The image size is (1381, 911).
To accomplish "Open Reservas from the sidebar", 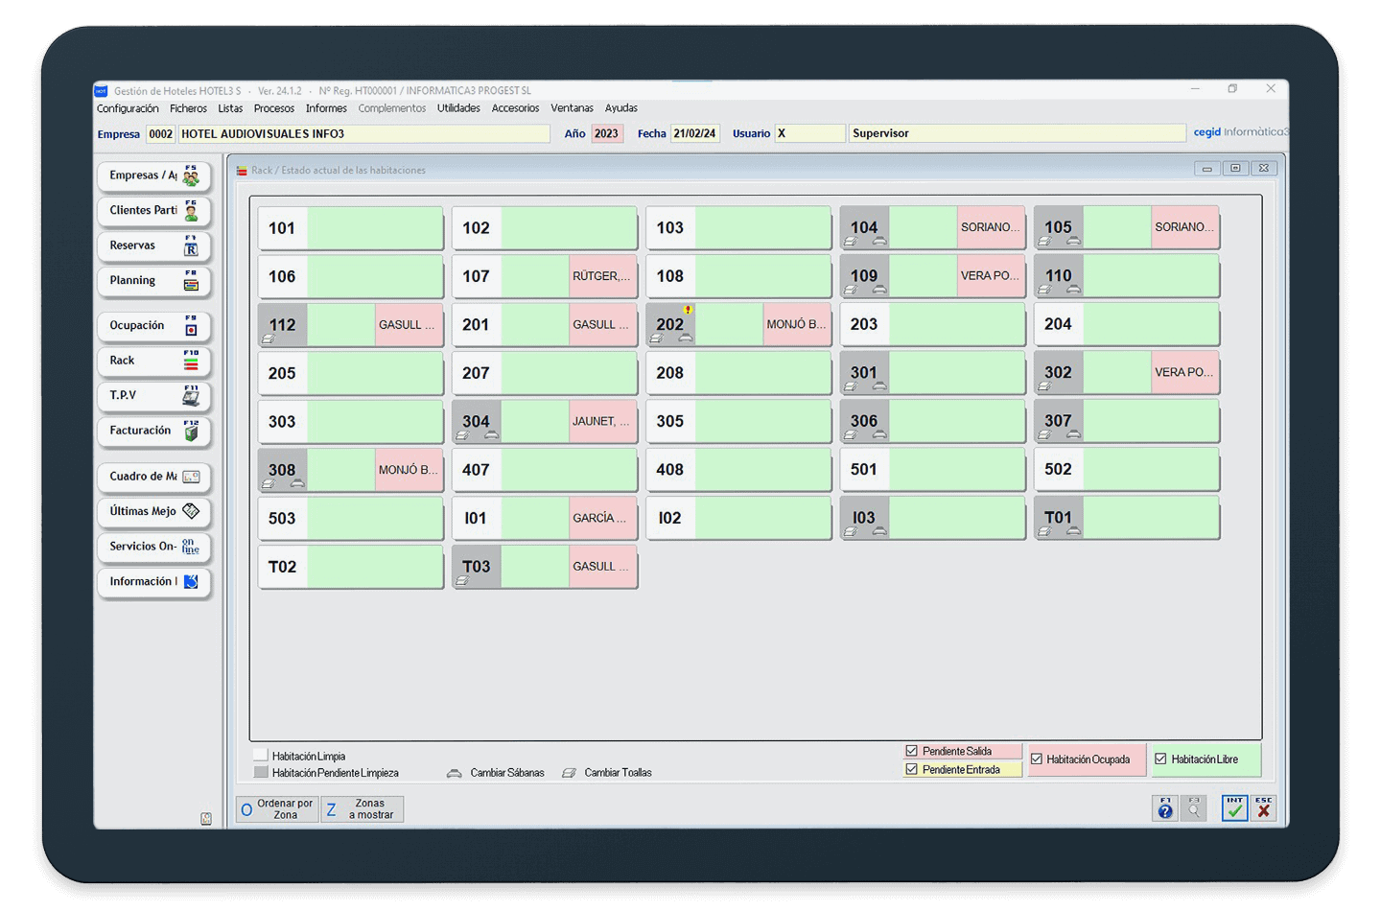I will coord(152,246).
